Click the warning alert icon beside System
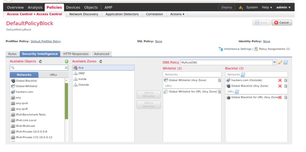 click(241, 7)
